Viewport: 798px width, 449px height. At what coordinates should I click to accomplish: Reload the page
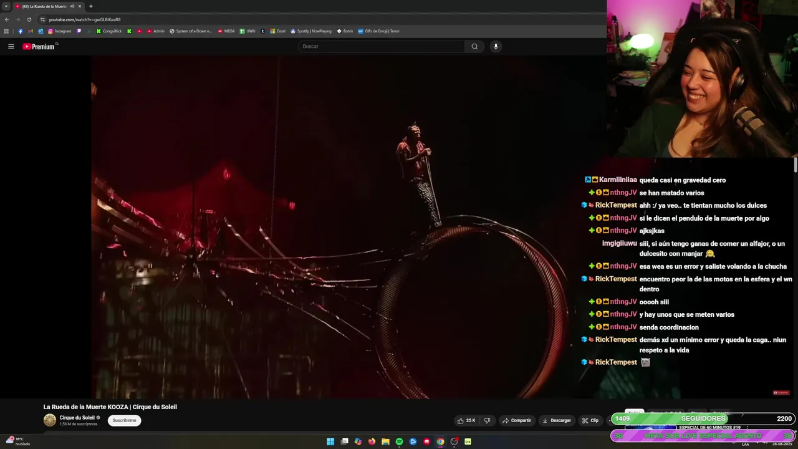pos(29,19)
